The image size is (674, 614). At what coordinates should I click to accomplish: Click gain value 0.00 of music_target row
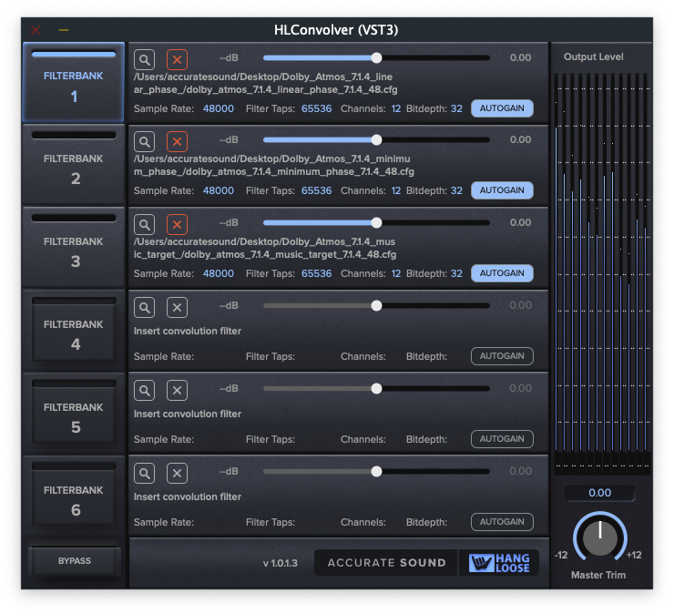point(521,222)
